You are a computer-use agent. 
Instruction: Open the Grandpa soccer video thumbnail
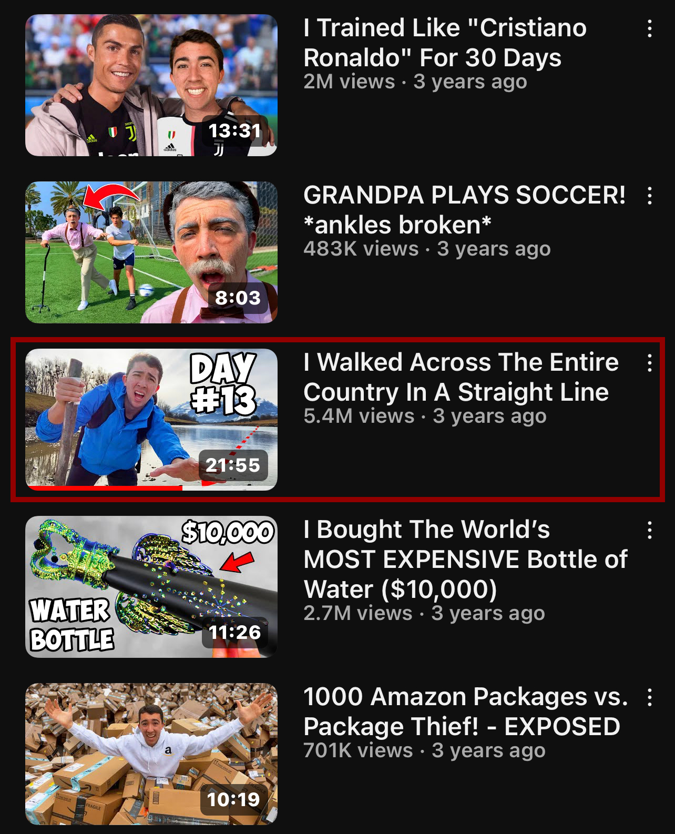[151, 252]
